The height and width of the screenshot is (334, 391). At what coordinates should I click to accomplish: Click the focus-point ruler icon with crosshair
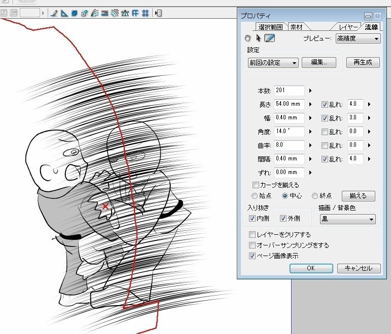[x=84, y=13]
